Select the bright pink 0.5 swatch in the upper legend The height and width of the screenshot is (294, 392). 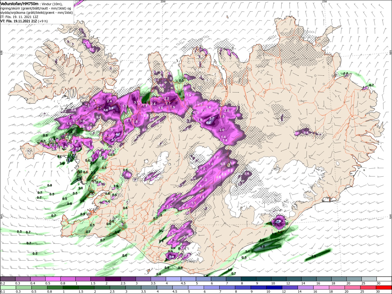(x=53, y=279)
